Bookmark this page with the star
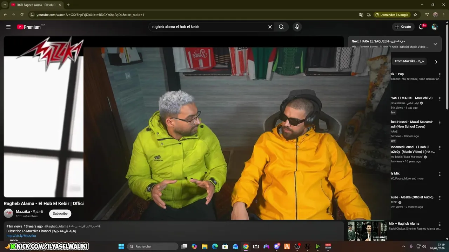The image size is (449, 252). (x=415, y=15)
